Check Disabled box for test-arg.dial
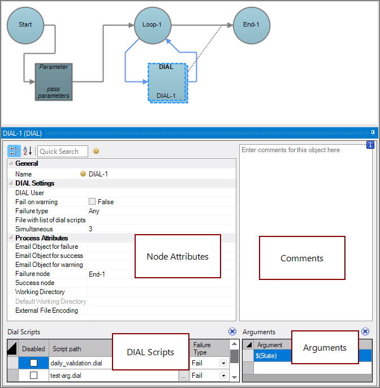 point(34,375)
